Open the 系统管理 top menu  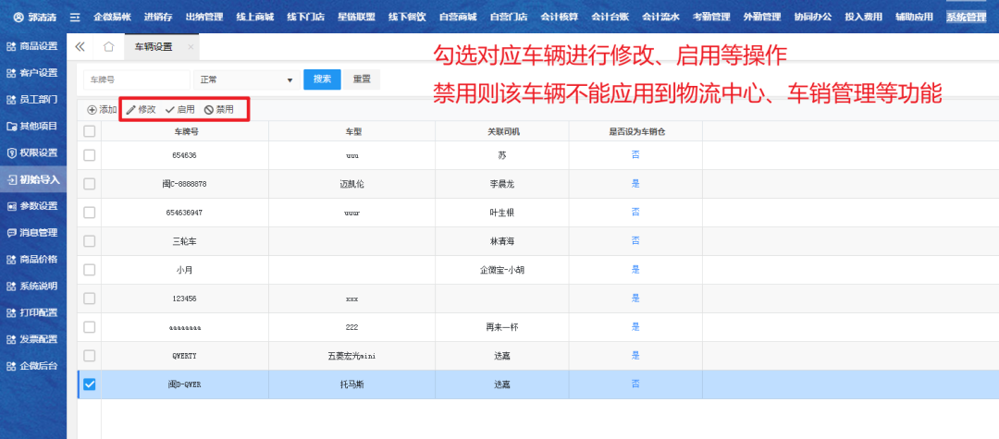point(966,17)
